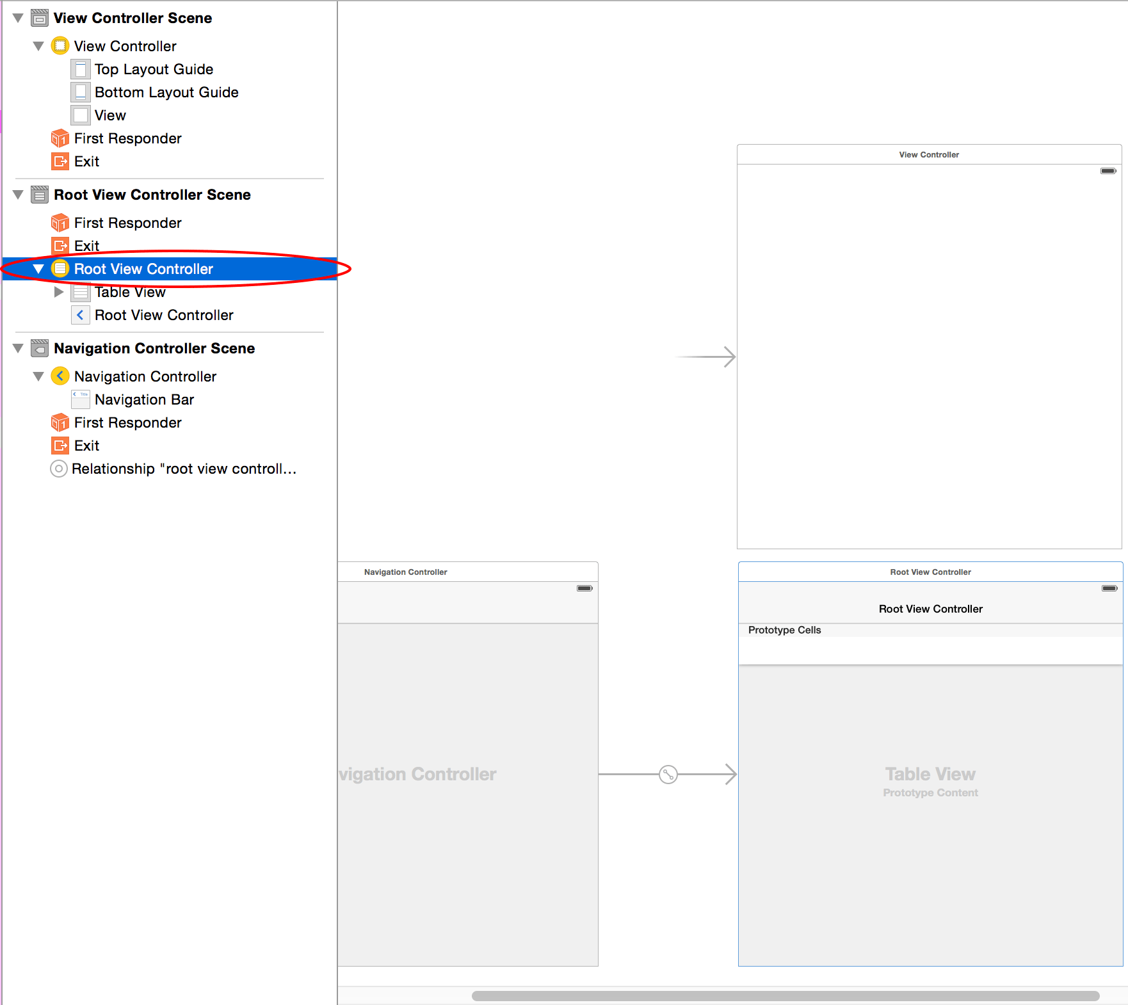
Task: Select the View Controller scene title bar on canvas
Action: 929,154
